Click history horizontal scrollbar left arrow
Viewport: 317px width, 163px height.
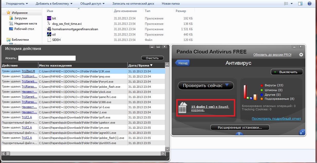[x=4, y=154]
